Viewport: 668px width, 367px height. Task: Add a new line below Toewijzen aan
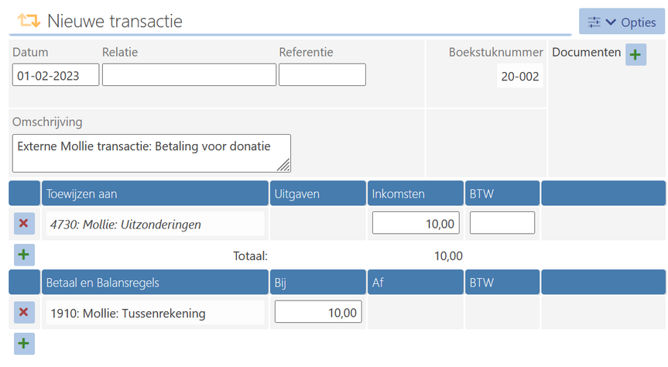(23, 254)
